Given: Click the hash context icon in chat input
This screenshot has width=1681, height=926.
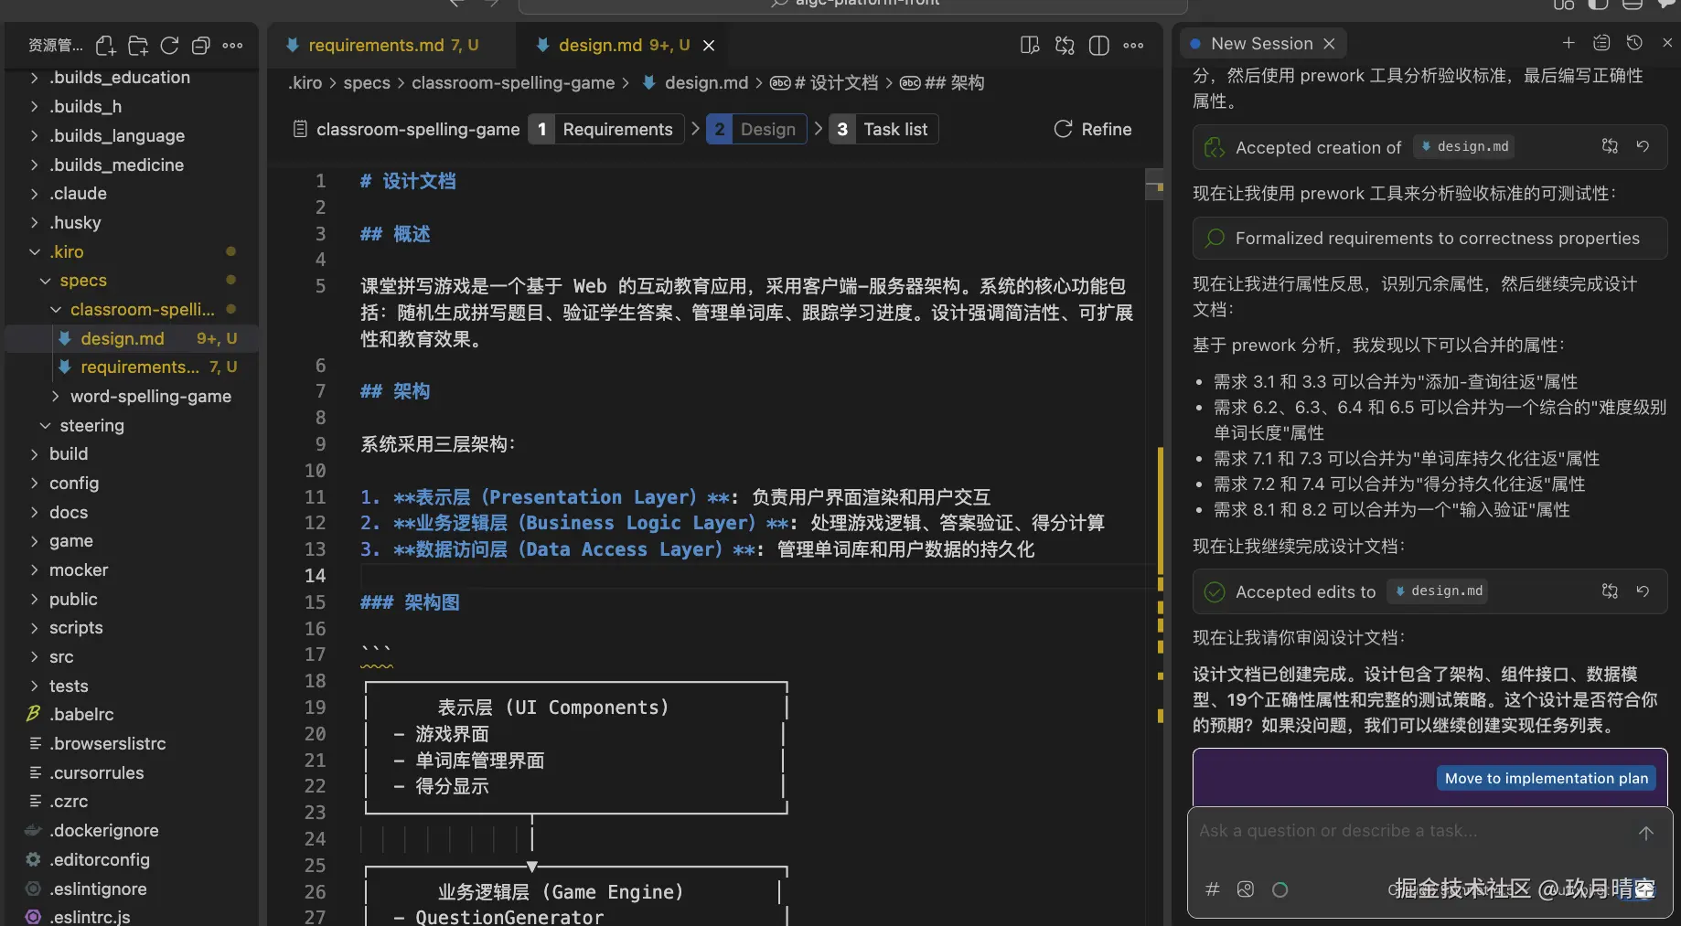Looking at the screenshot, I should pos(1212,889).
